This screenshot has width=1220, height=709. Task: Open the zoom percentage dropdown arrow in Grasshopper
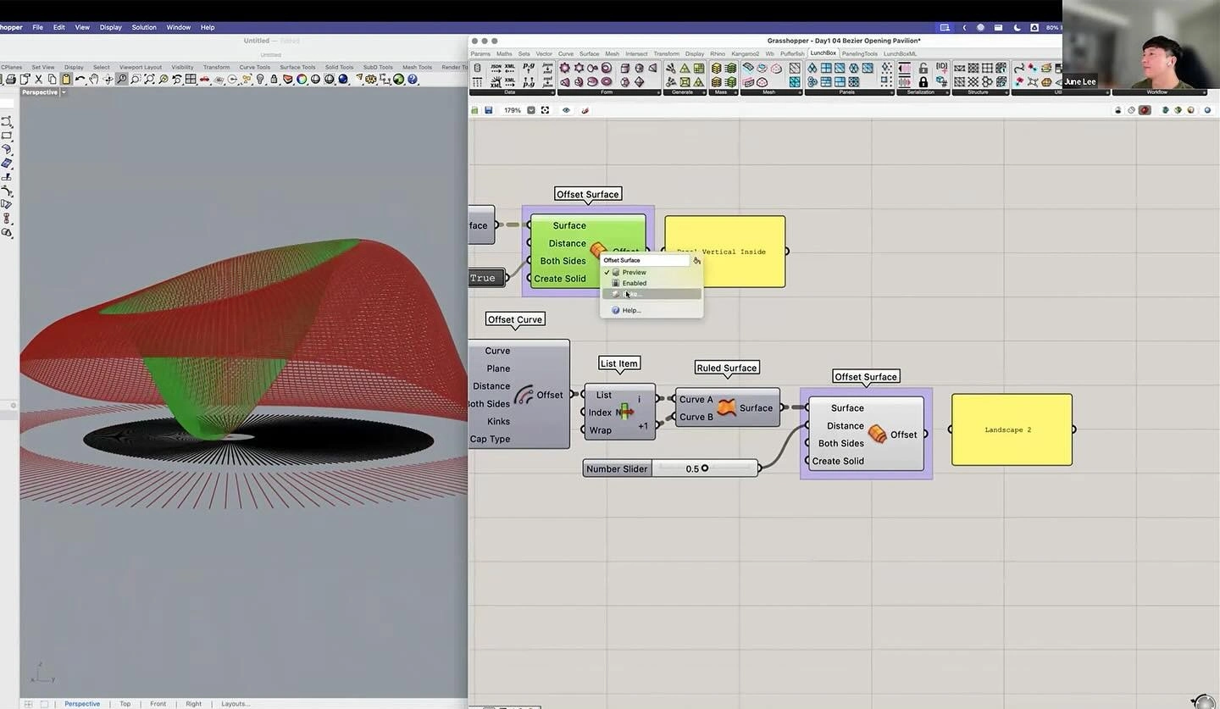(530, 110)
